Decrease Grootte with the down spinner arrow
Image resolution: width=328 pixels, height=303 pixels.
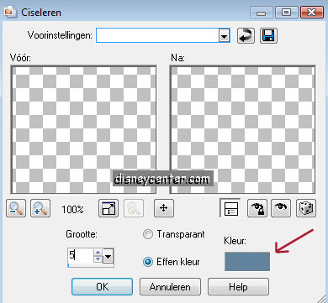tap(98, 259)
